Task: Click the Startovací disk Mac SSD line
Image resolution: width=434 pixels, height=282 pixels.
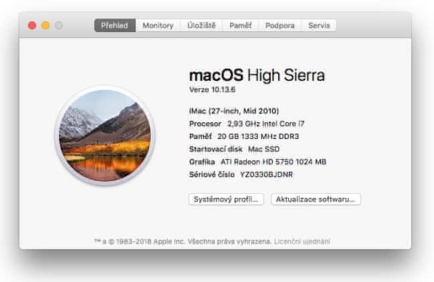Action: [x=234, y=149]
